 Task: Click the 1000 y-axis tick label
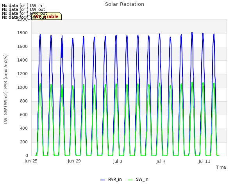click(23, 87)
